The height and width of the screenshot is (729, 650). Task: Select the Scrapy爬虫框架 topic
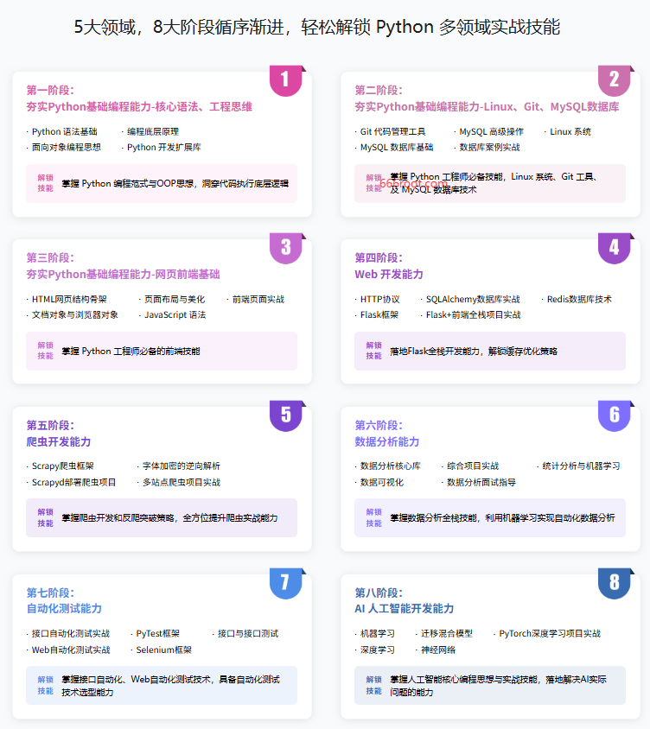(62, 466)
